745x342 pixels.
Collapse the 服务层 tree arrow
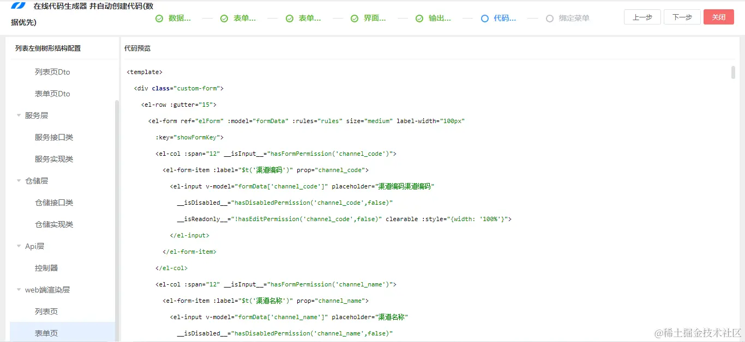[19, 115]
